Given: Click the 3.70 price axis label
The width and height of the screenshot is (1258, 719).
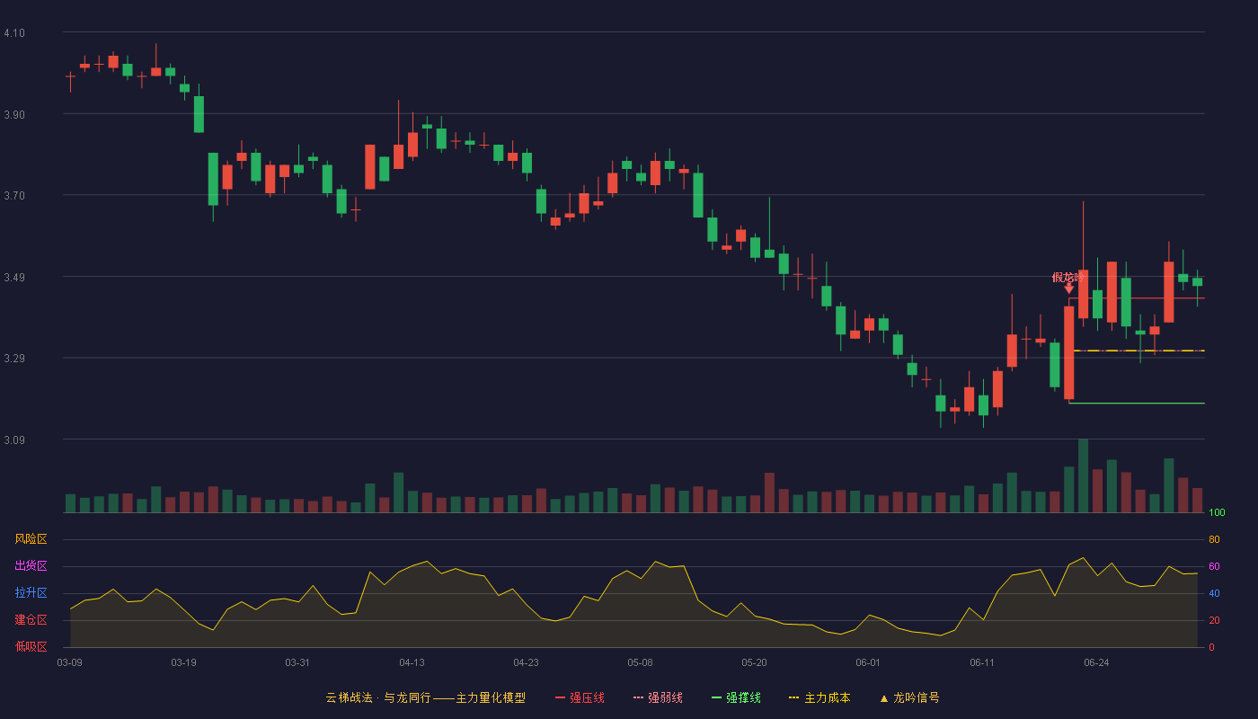Looking at the screenshot, I should [14, 196].
